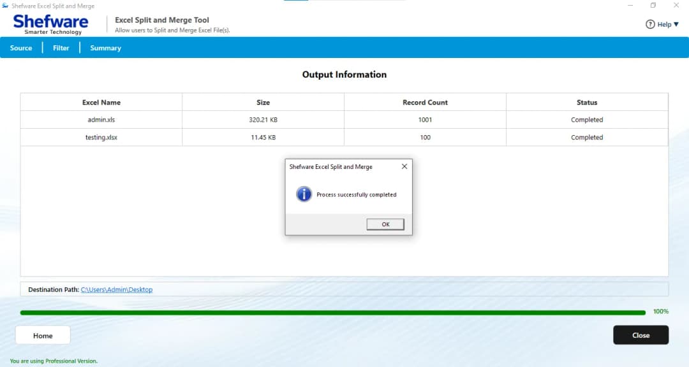
Task: Click the 100% progress label
Action: pos(660,311)
